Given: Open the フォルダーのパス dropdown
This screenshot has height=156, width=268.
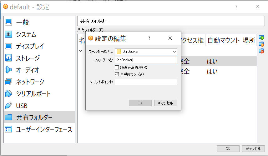Looking at the screenshot, I should click(174, 52).
